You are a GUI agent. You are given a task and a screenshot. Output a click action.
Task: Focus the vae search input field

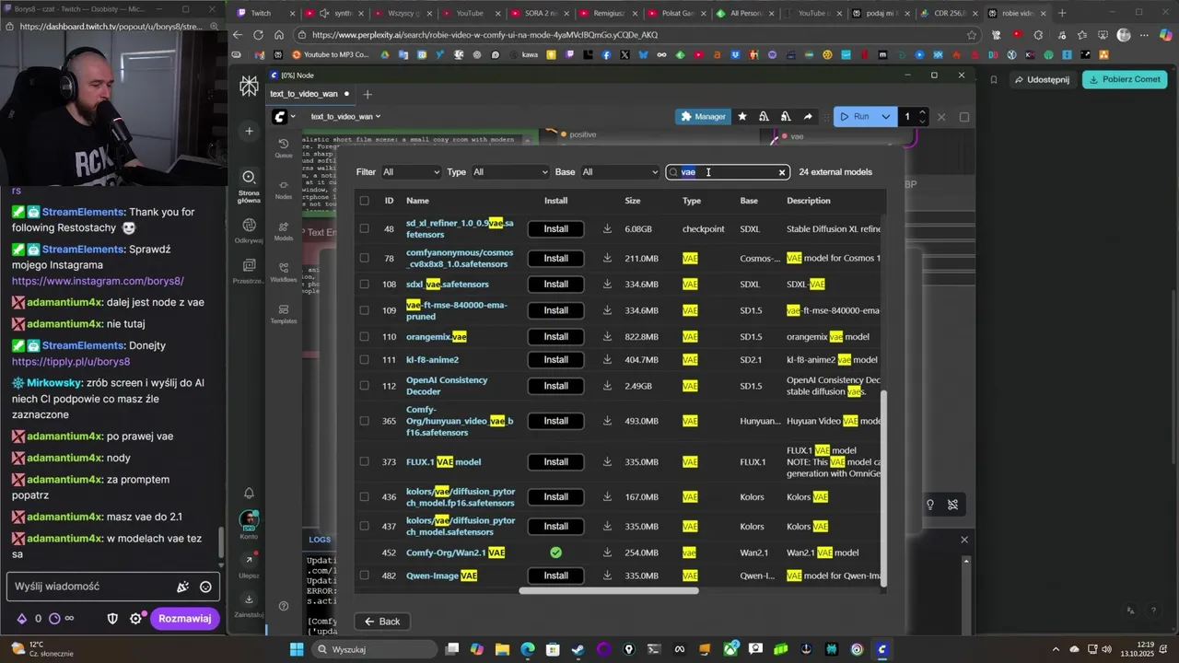pos(728,172)
